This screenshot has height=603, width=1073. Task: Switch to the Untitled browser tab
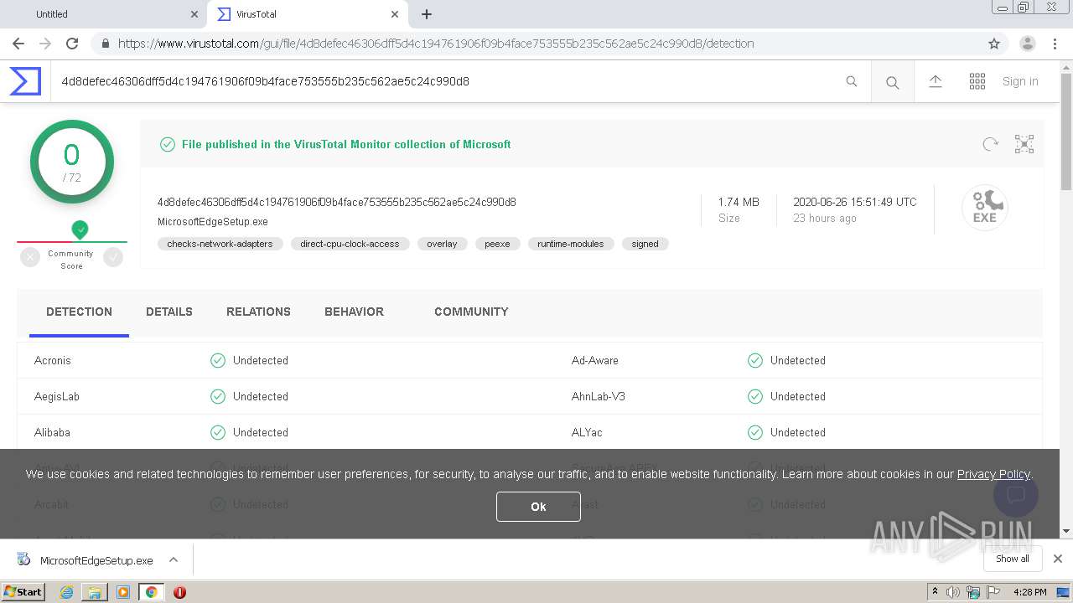coord(103,14)
